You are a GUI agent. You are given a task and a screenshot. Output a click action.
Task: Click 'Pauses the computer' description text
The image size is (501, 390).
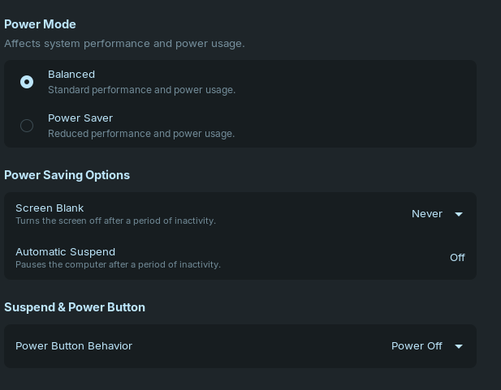click(118, 264)
